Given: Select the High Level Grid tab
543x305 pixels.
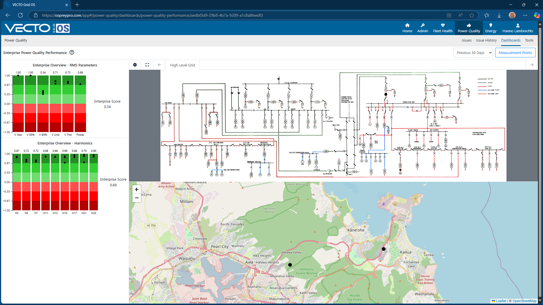Looking at the screenshot, I should 183,65.
